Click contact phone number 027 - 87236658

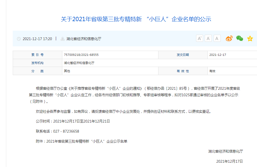[x=66, y=131]
